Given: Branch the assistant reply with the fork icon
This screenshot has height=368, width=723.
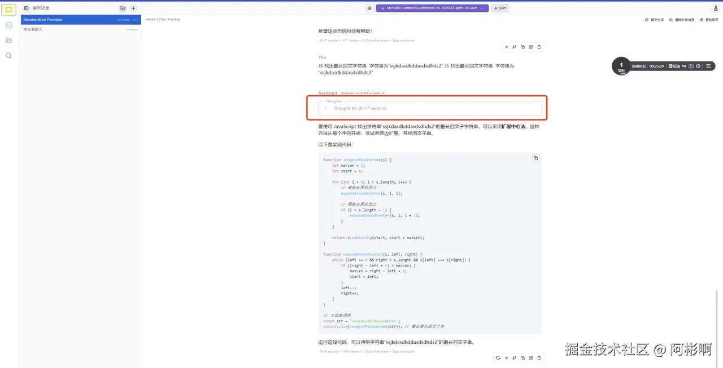Looking at the screenshot, I should tap(514, 358).
